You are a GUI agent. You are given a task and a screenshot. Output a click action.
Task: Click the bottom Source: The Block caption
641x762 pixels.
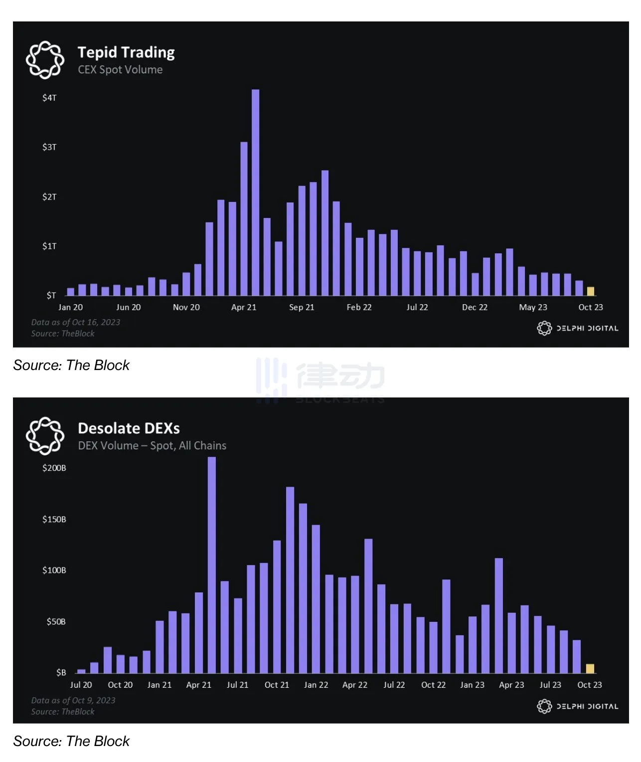(x=71, y=742)
